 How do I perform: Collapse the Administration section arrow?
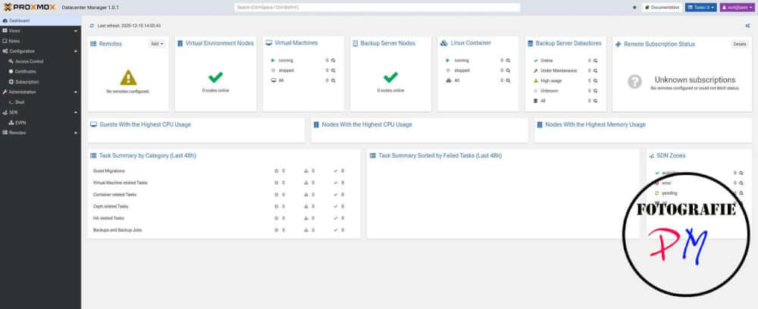click(75, 92)
